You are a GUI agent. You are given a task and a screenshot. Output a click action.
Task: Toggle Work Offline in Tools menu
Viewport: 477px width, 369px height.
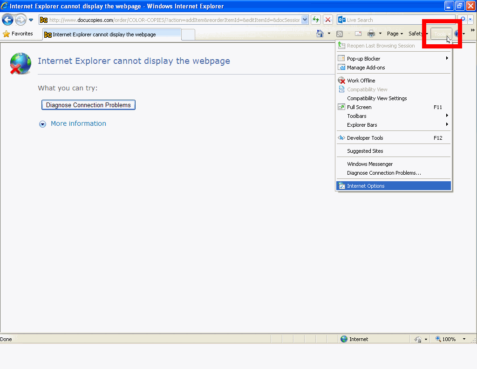coord(394,81)
